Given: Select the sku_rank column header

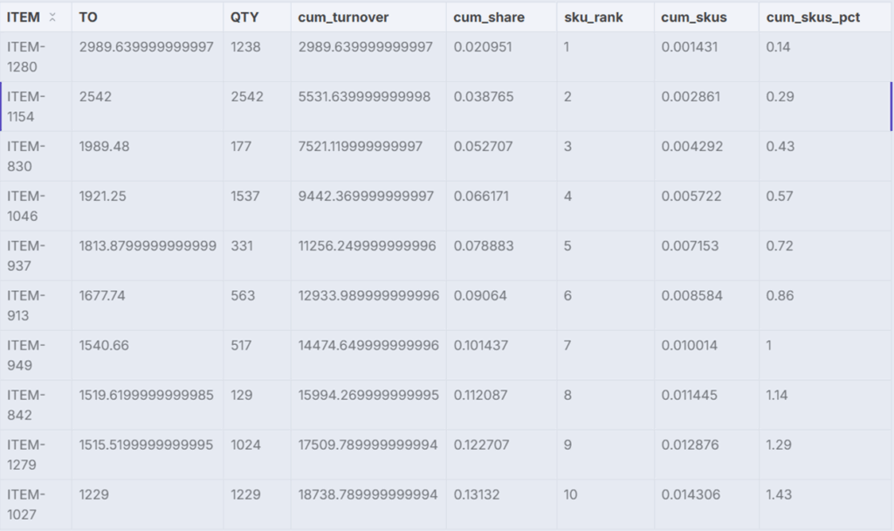Looking at the screenshot, I should point(593,17).
